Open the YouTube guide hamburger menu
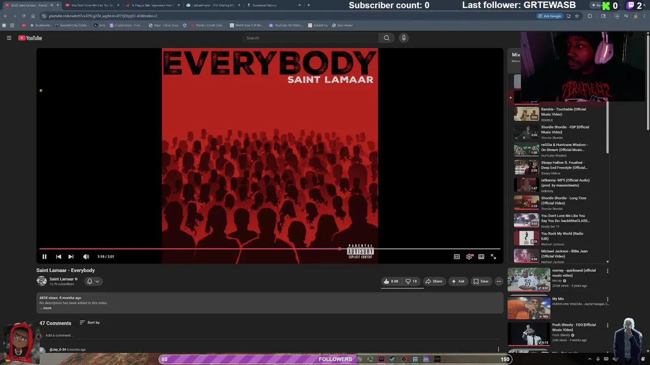This screenshot has height=365, width=650. [x=9, y=38]
